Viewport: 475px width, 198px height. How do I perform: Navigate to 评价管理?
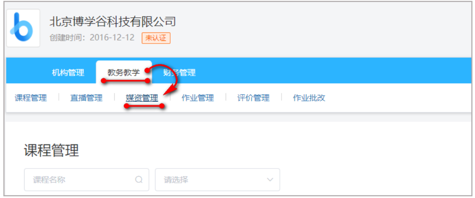(253, 98)
